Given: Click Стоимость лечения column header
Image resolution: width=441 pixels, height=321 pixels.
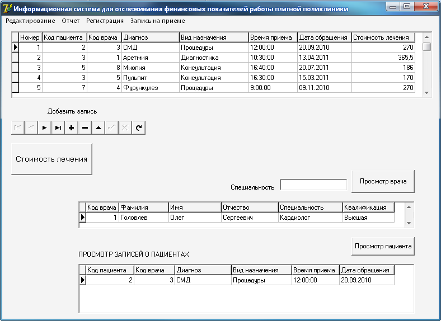Looking at the screenshot, I should pos(383,37).
